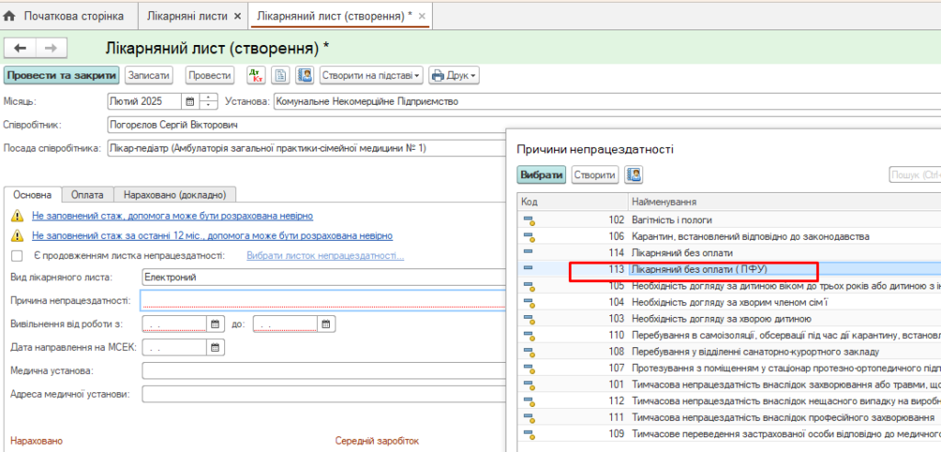This screenshot has height=452, width=941.
Task: Open calendar for Вивільнення від роботи start date
Action: (215, 323)
